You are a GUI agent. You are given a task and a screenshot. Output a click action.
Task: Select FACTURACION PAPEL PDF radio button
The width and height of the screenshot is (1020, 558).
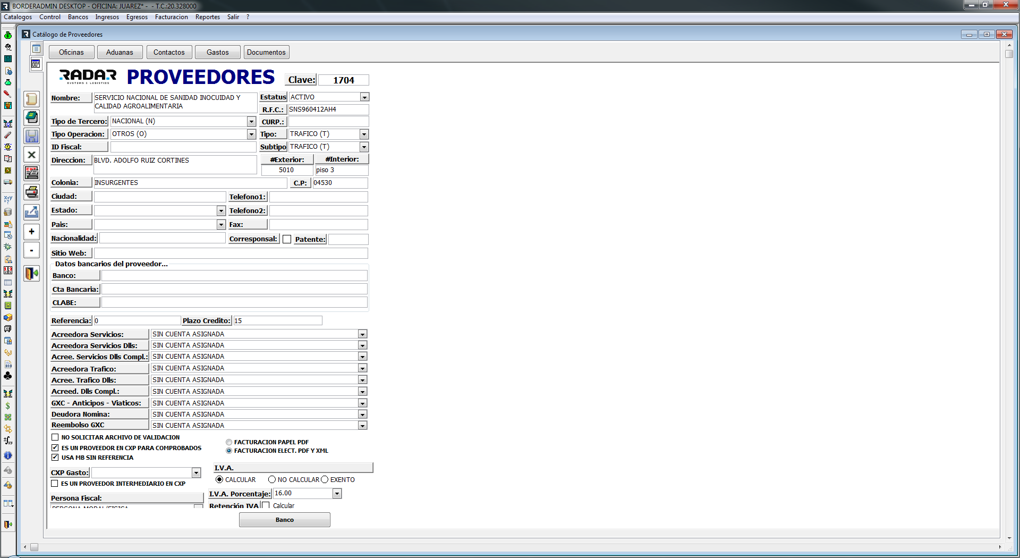229,442
